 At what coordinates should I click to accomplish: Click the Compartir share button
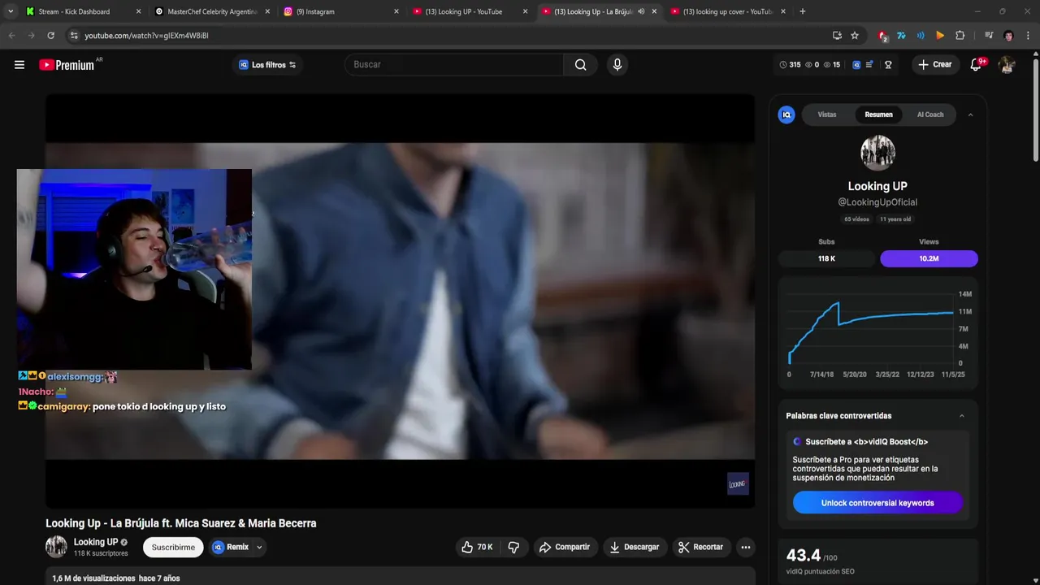coord(565,547)
